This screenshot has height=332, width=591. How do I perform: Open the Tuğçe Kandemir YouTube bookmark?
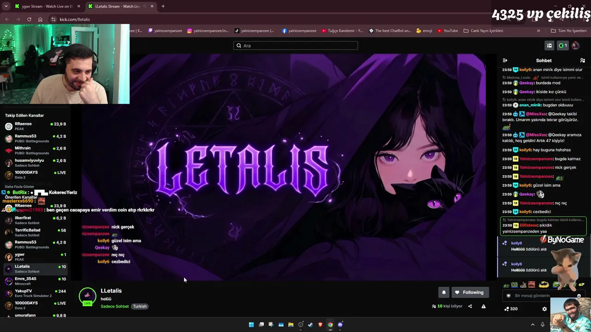[x=342, y=31]
